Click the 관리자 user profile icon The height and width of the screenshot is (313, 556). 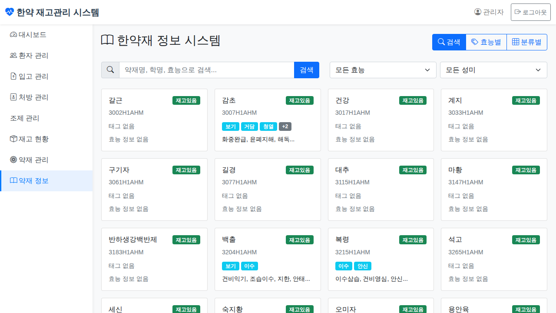point(478,12)
